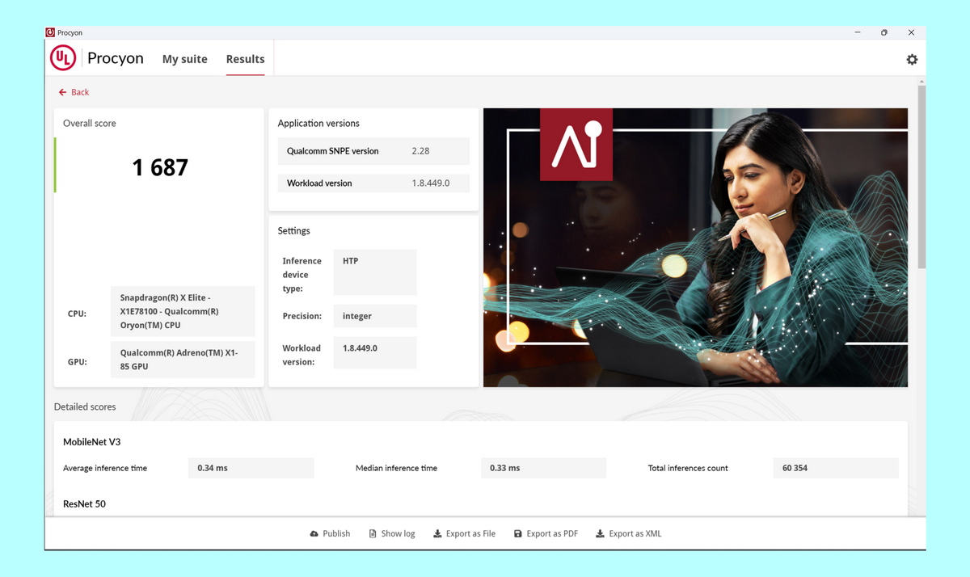Viewport: 970px width, 577px height.
Task: Click the Application versions heading
Action: tap(318, 124)
